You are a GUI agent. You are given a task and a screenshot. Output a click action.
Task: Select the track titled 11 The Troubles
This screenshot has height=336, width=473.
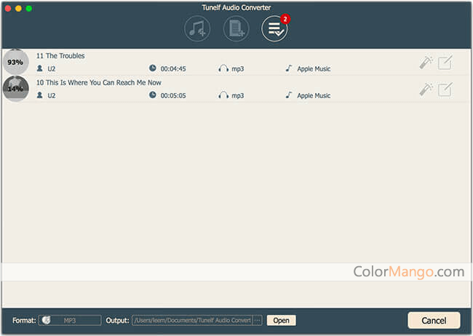[60, 56]
